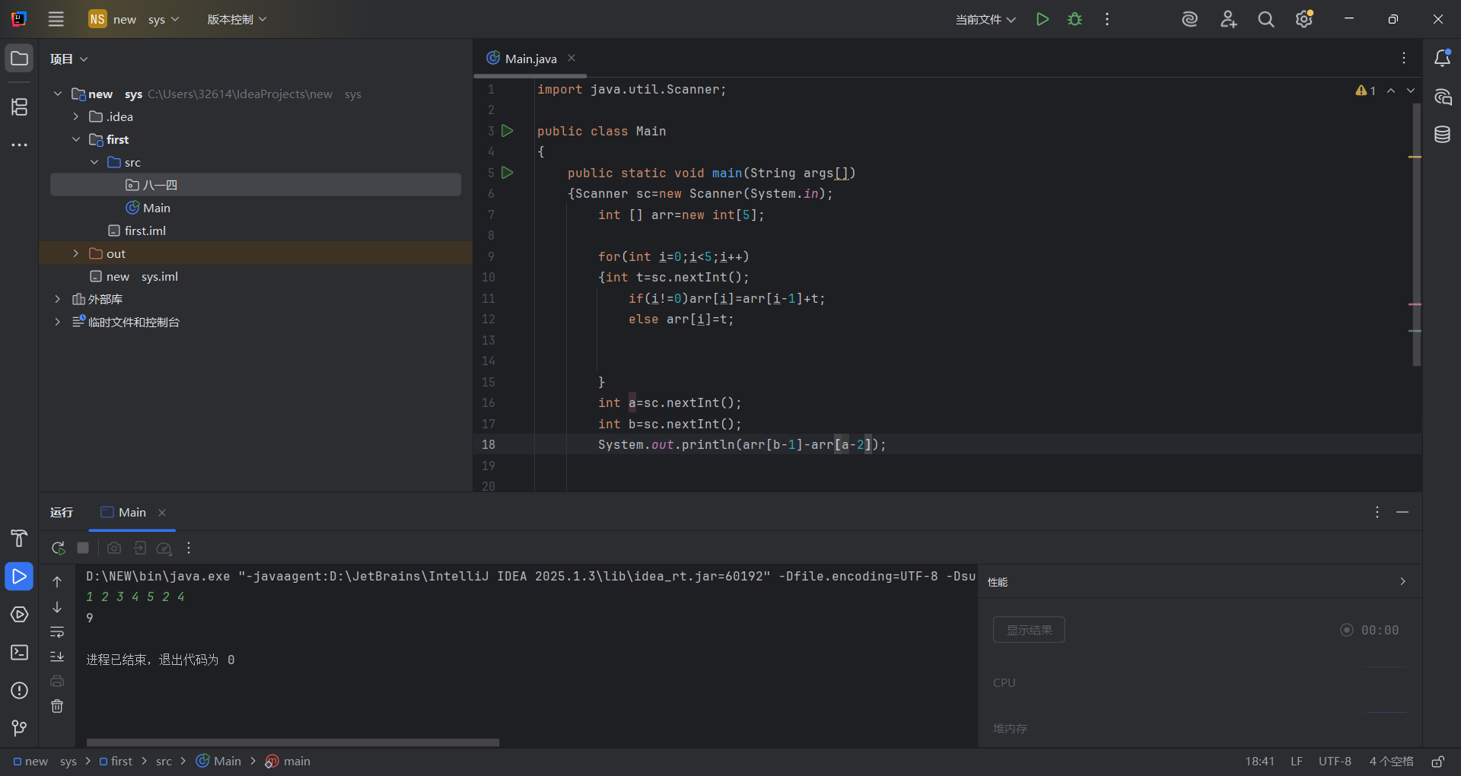Click the 显示结果 button
1461x776 pixels.
pyautogui.click(x=1029, y=630)
